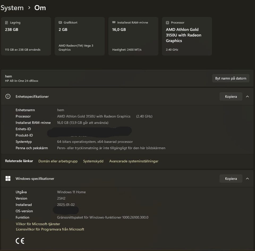Copy Windows specifications with Kopiera button
Viewport: 255px width, 251px height.
[231, 178]
